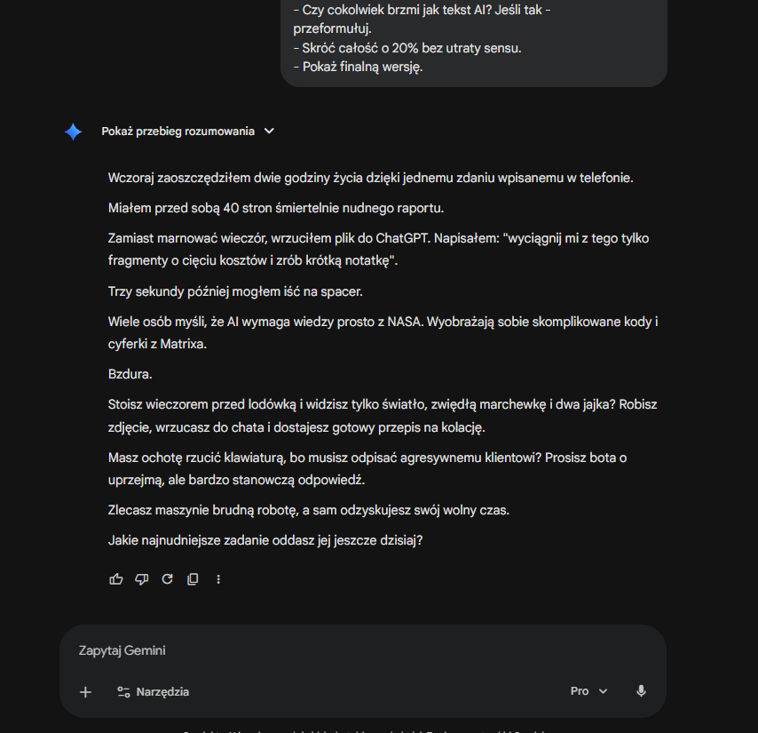Image resolution: width=758 pixels, height=733 pixels.
Task: Open the three-dot more options menu
Action: pos(218,579)
